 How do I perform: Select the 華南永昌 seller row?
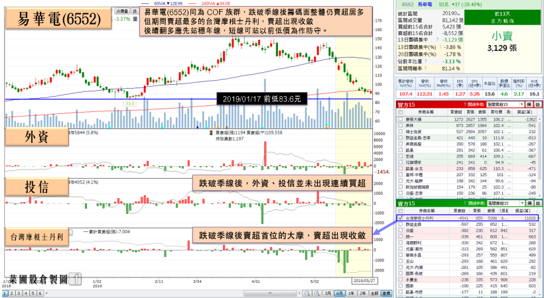(x=467, y=255)
